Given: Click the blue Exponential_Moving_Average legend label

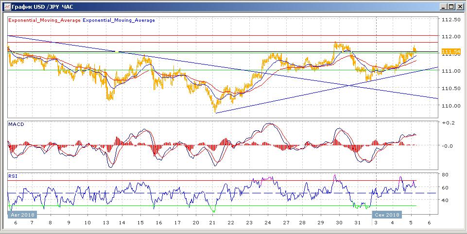Looking at the screenshot, I should 119,20.
